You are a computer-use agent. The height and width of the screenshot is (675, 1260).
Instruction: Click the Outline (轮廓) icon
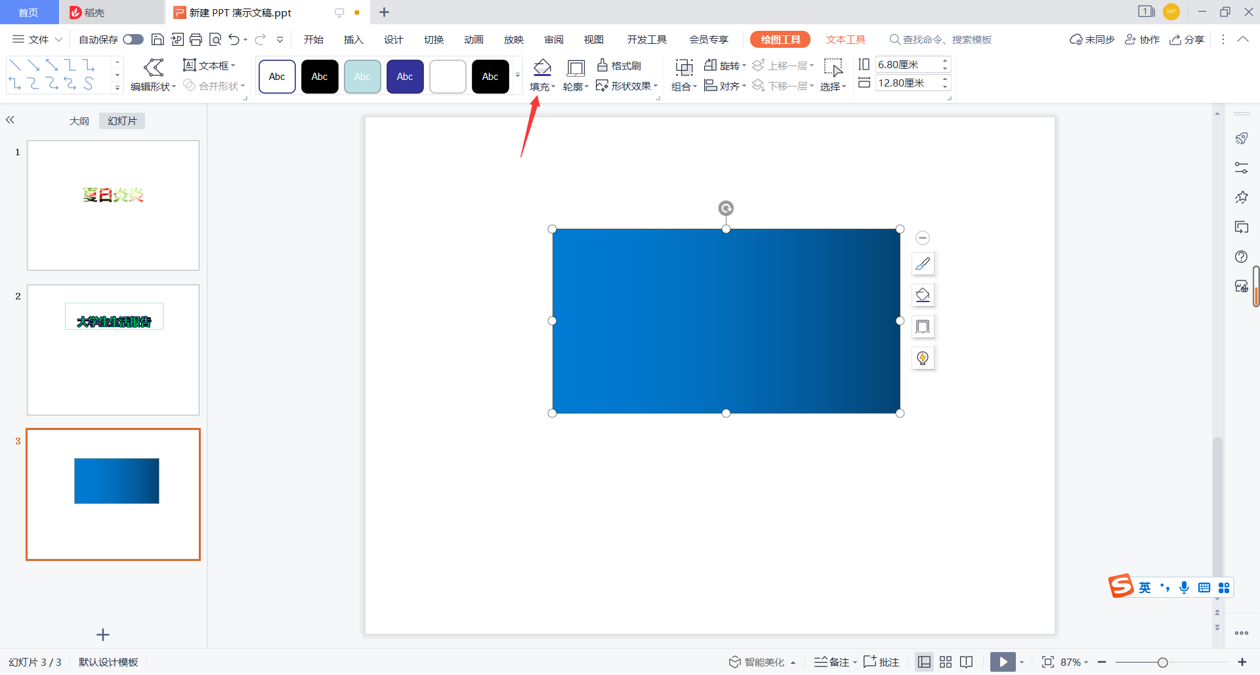pos(576,68)
